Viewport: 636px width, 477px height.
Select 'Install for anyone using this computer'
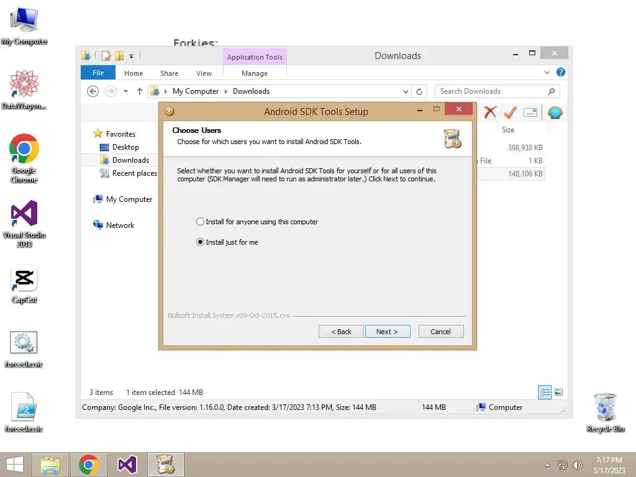257,222
